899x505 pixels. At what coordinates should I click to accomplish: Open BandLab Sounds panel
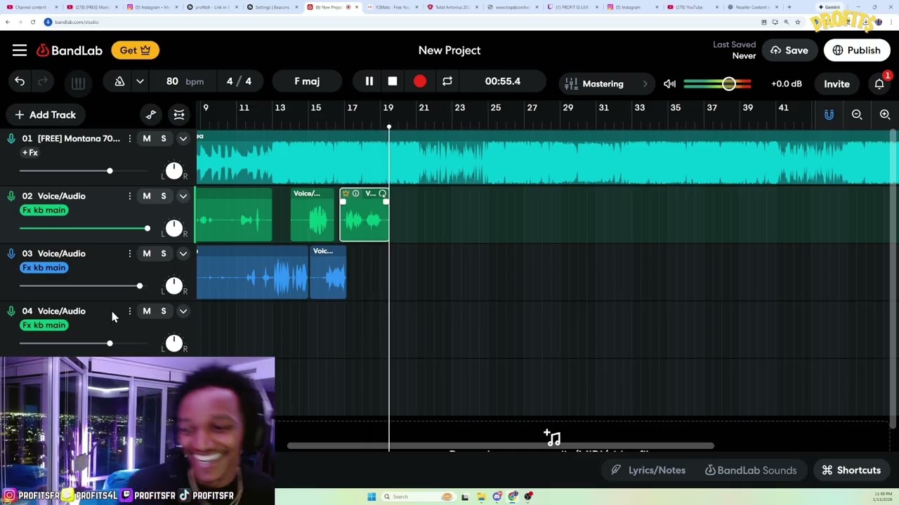(x=750, y=471)
